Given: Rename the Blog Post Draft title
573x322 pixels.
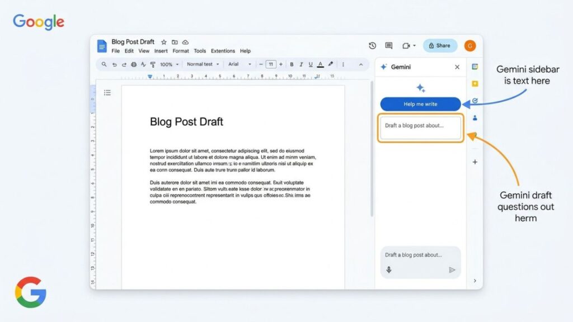Looking at the screenshot, I should (133, 41).
